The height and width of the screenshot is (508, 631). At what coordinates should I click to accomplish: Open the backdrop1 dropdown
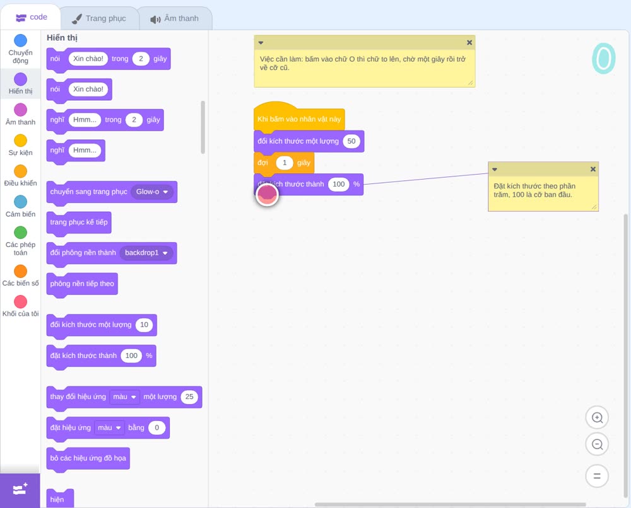pos(146,253)
